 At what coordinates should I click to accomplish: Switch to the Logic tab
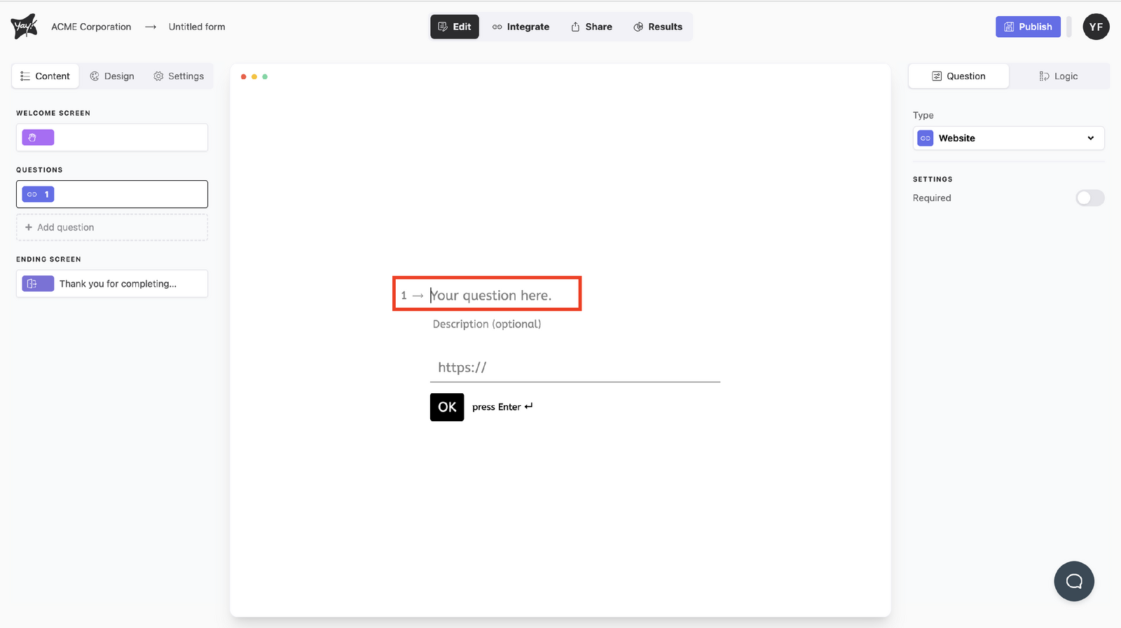(1058, 76)
